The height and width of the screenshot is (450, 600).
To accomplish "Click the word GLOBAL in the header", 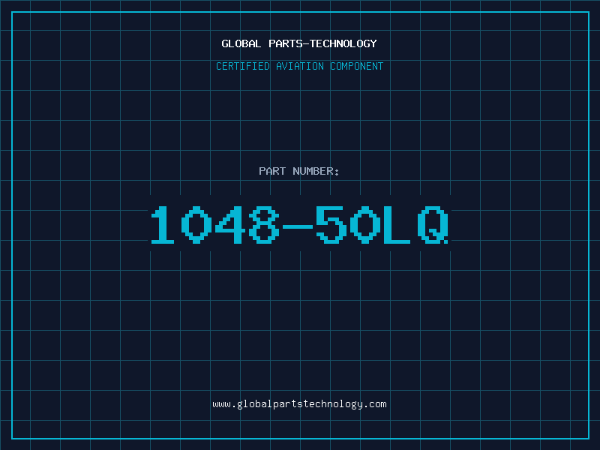I will (241, 43).
